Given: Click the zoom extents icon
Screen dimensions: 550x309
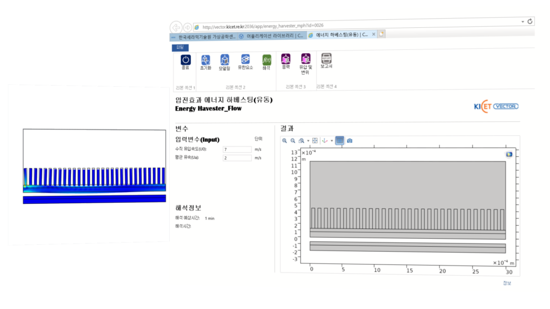Looking at the screenshot, I should click(x=315, y=141).
